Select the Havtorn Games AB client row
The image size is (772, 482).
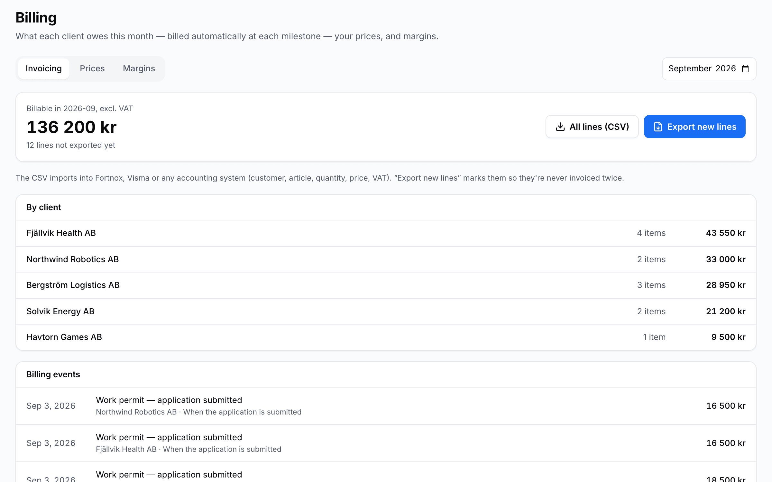[x=386, y=337]
